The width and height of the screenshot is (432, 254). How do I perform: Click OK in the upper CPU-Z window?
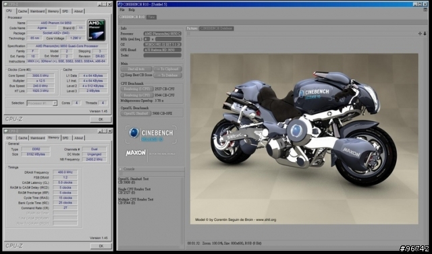point(101,119)
